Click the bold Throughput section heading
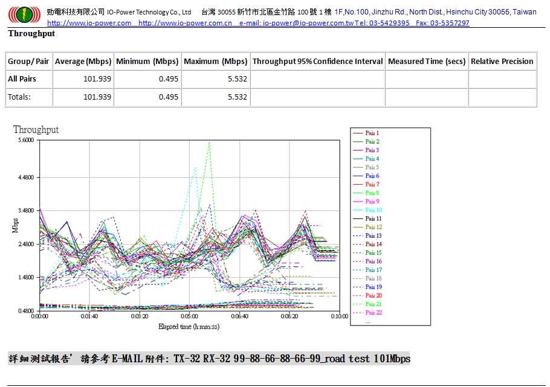 (x=31, y=34)
